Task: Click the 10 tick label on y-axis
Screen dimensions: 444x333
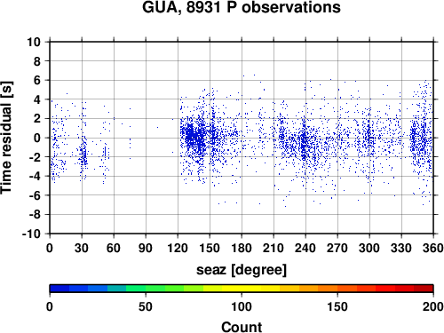Action: tap(34, 42)
